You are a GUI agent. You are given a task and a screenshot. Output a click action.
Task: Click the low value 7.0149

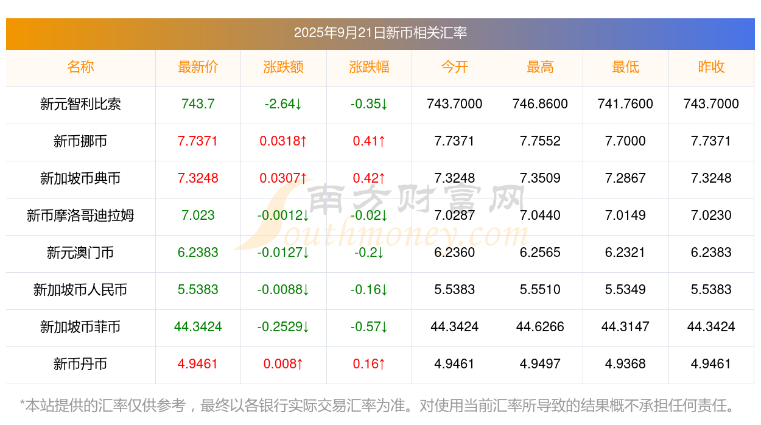[626, 216]
